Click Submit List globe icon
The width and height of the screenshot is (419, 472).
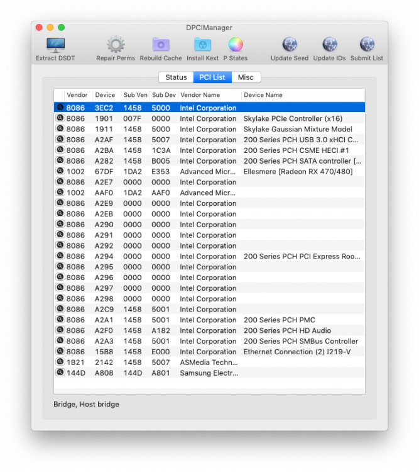(x=367, y=45)
